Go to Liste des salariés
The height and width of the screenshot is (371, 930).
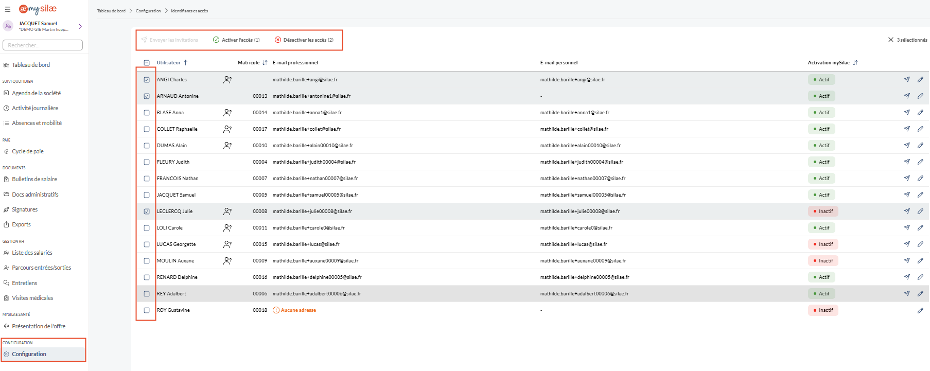[x=32, y=253]
